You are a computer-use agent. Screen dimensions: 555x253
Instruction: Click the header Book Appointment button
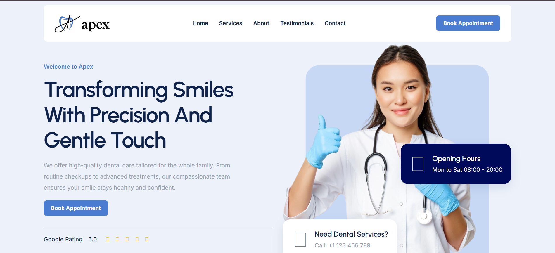click(x=468, y=23)
